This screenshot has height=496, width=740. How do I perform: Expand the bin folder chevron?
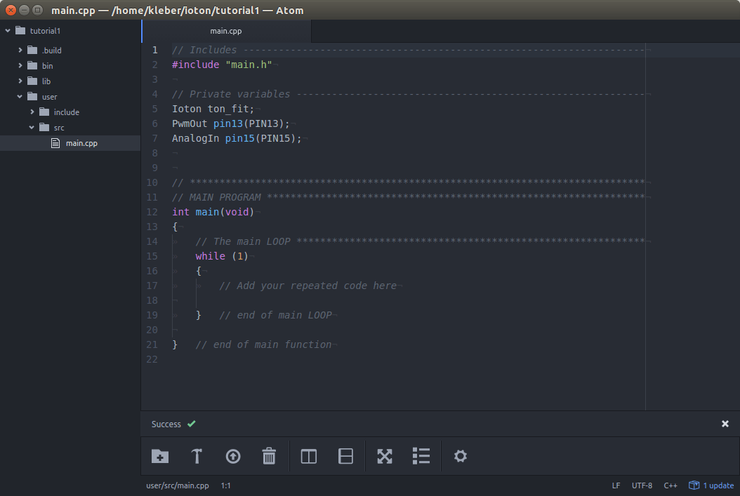pos(20,65)
